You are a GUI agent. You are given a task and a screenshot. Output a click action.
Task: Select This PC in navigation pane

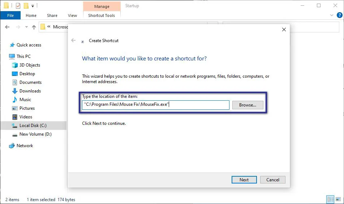(24, 56)
